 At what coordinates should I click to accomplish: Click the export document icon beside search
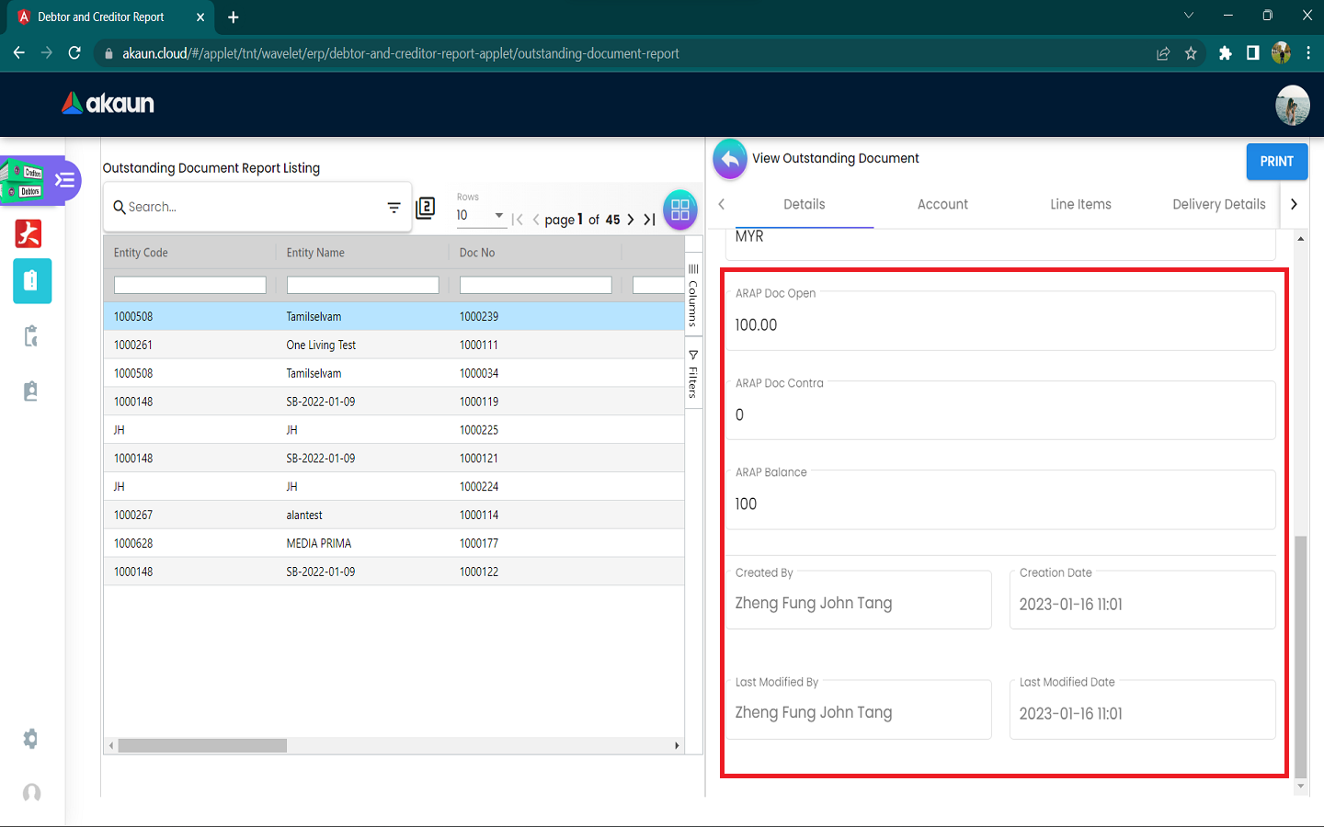click(425, 208)
